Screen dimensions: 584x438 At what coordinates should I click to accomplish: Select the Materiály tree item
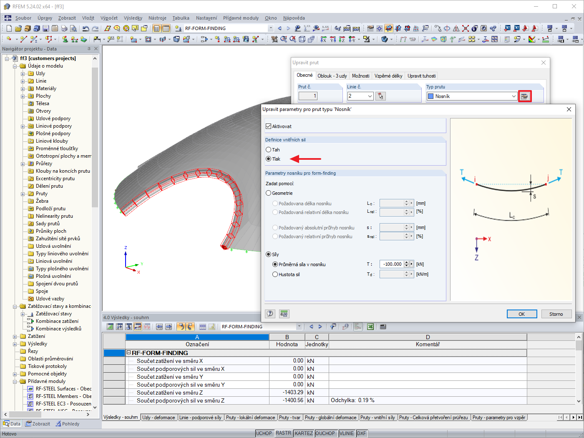coord(46,88)
